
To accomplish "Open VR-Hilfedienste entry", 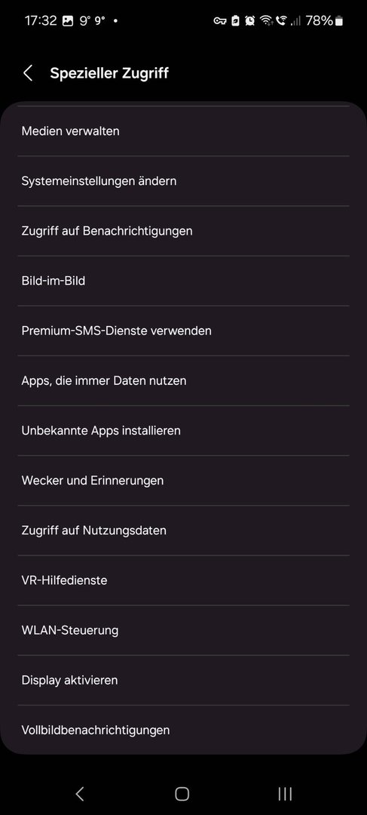I will click(x=183, y=580).
